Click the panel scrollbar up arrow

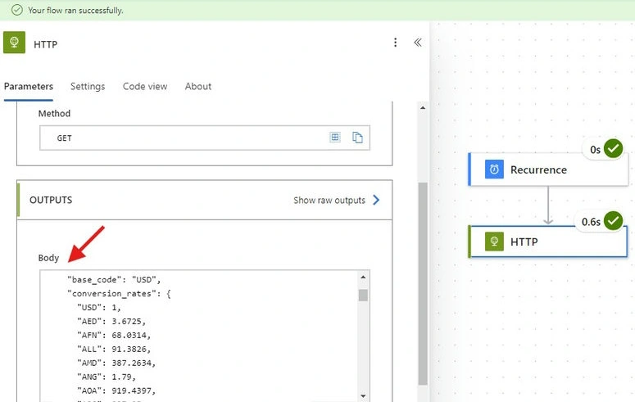pos(423,108)
